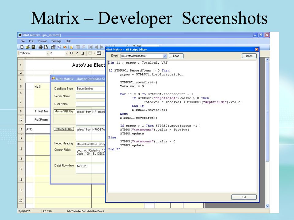Click the Exit button in VB Script Editor
This screenshot has height=220, width=294.
click(x=244, y=197)
